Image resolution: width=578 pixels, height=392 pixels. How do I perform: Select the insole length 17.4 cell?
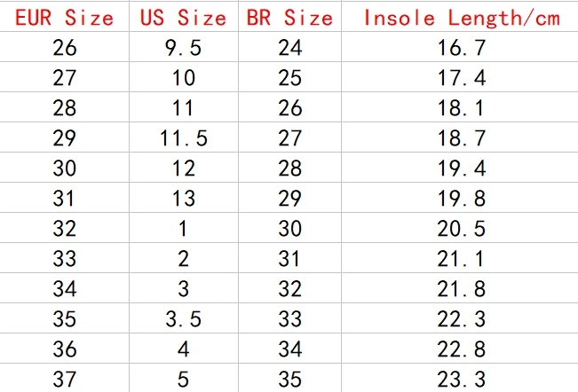[460, 77]
